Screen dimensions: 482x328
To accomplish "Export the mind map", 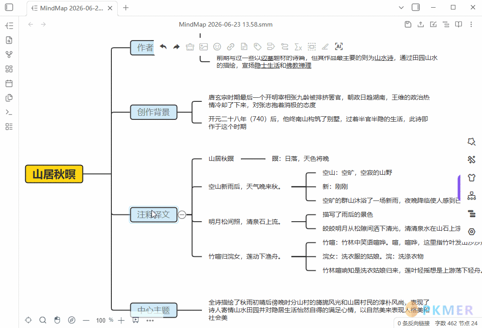I will point(421,24).
